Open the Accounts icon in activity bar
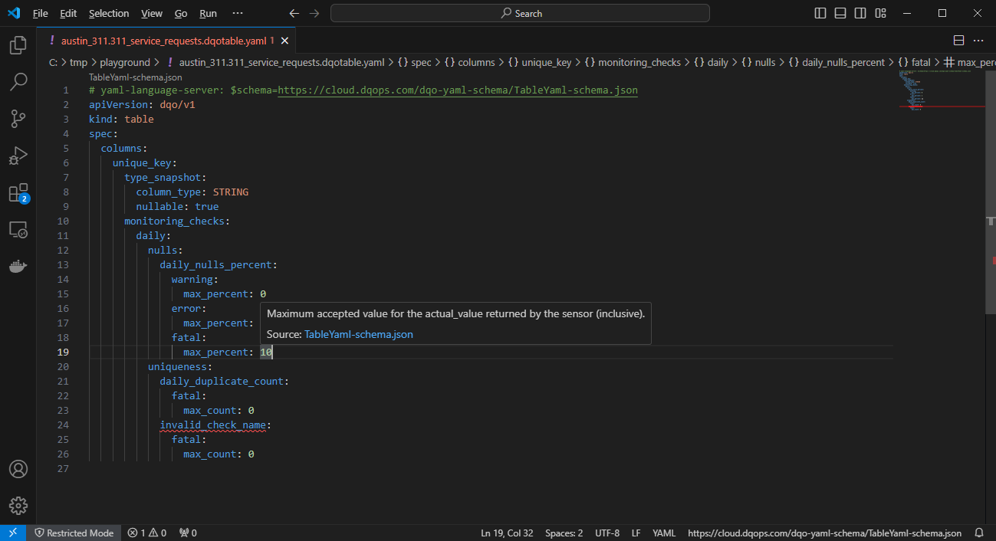 point(17,468)
